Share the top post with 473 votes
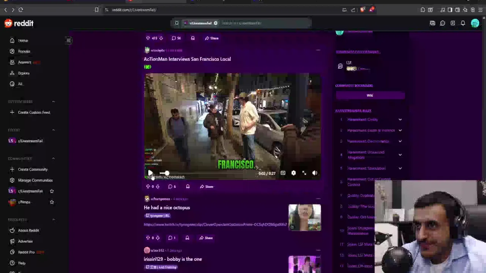The height and width of the screenshot is (273, 486). pyautogui.click(x=212, y=38)
